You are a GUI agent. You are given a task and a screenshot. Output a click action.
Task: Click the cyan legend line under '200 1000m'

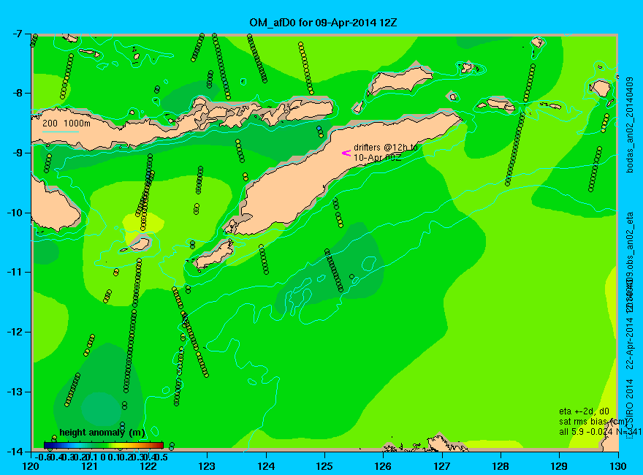click(x=61, y=132)
